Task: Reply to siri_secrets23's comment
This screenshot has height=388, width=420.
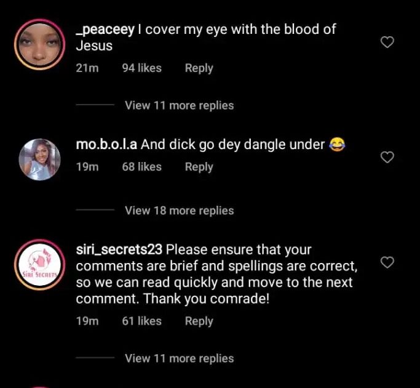Action: (x=199, y=321)
